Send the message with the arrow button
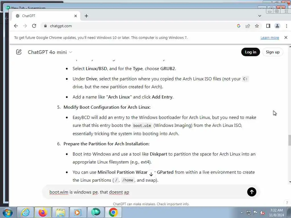This screenshot has height=218, width=291. pos(252,192)
